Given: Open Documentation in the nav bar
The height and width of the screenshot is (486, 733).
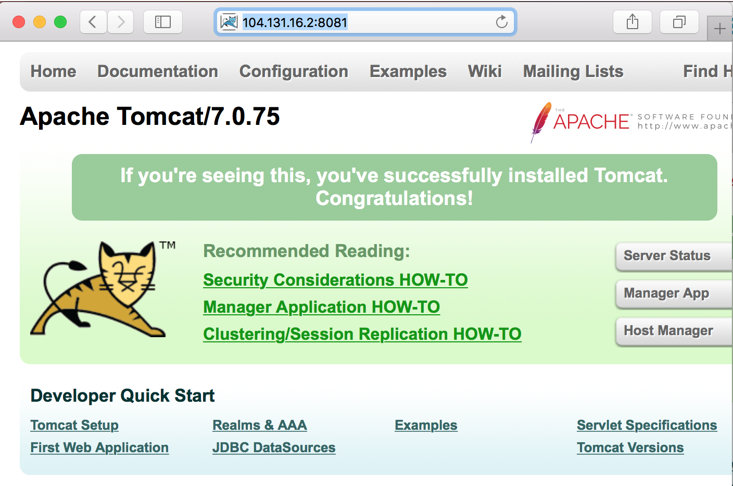Looking at the screenshot, I should (x=158, y=71).
